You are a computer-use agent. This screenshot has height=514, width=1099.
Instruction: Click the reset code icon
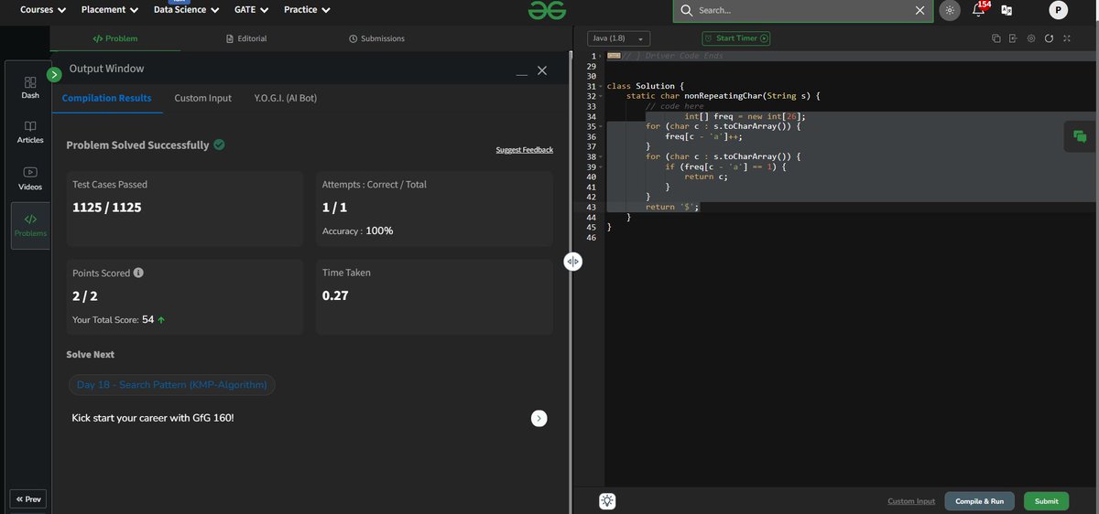click(1049, 38)
